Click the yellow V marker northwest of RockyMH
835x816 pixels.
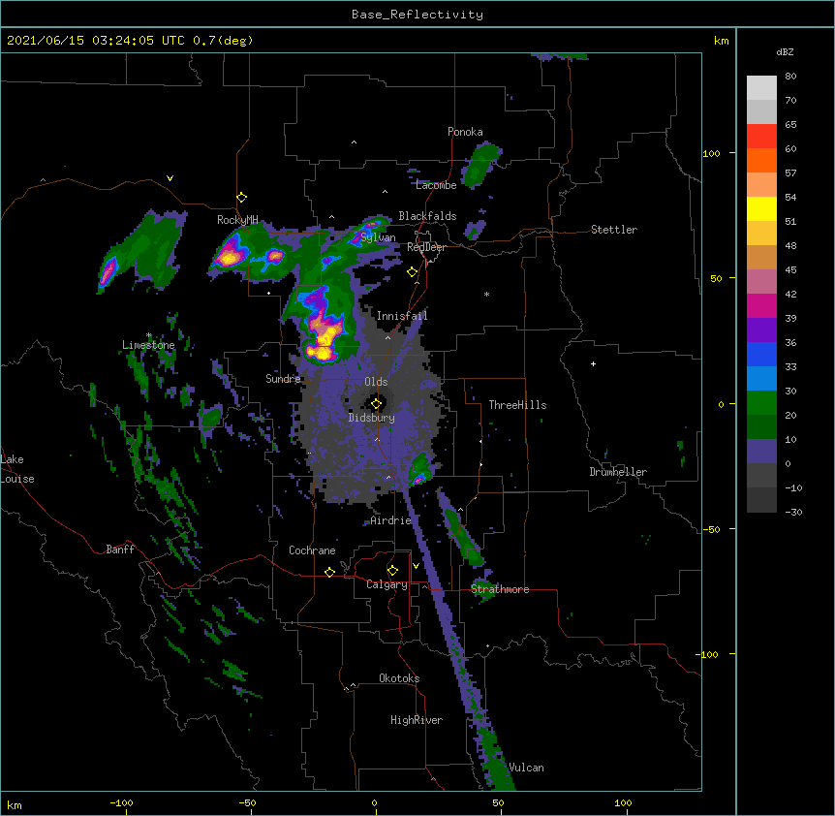pyautogui.click(x=170, y=178)
